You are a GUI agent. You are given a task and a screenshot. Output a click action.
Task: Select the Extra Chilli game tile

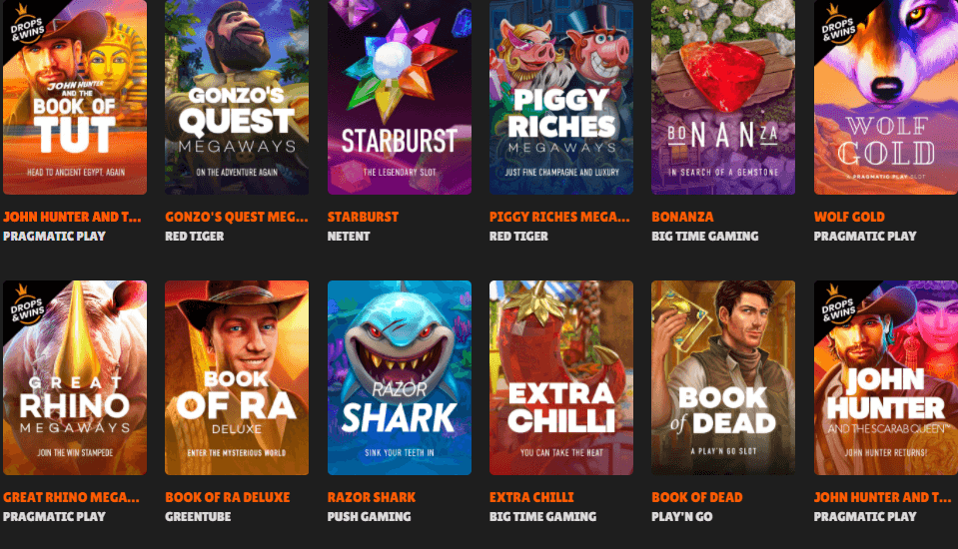tap(560, 377)
